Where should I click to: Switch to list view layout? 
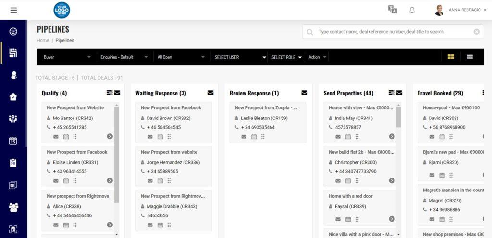coord(470,57)
